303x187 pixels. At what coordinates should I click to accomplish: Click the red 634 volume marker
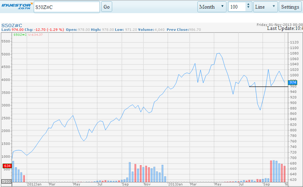(x=7, y=166)
